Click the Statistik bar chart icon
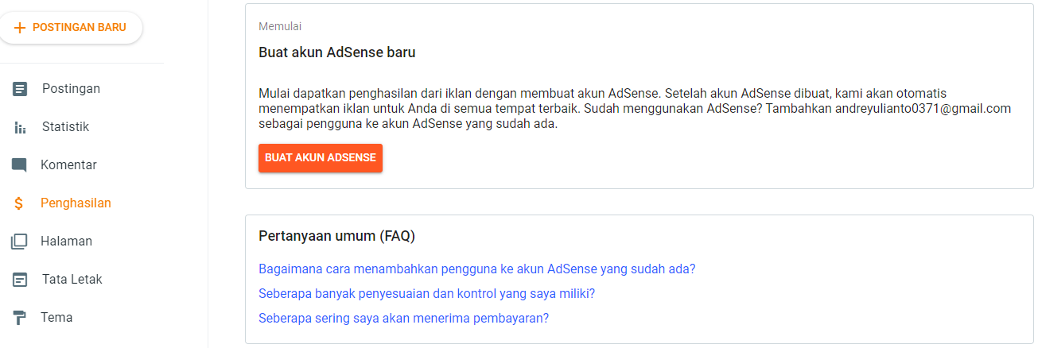The height and width of the screenshot is (348, 1038). [x=20, y=127]
